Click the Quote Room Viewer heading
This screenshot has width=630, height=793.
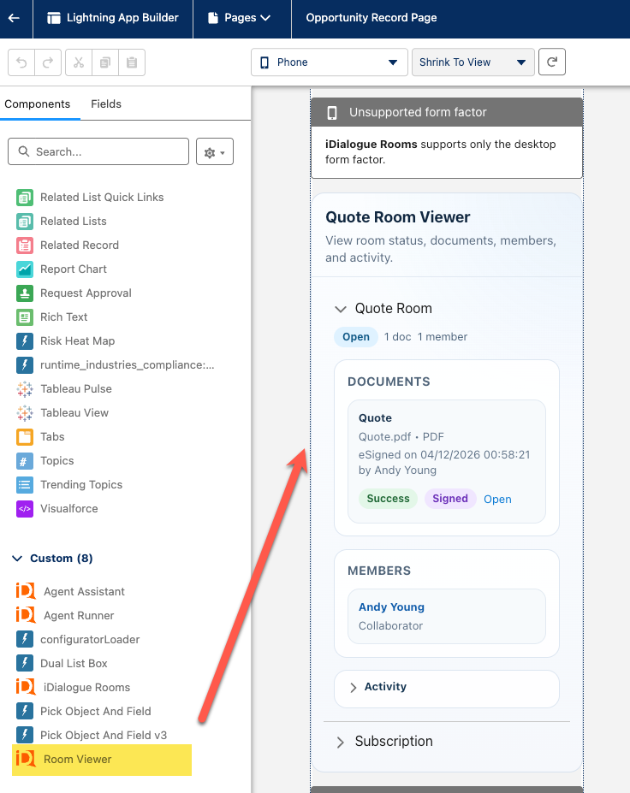click(398, 217)
